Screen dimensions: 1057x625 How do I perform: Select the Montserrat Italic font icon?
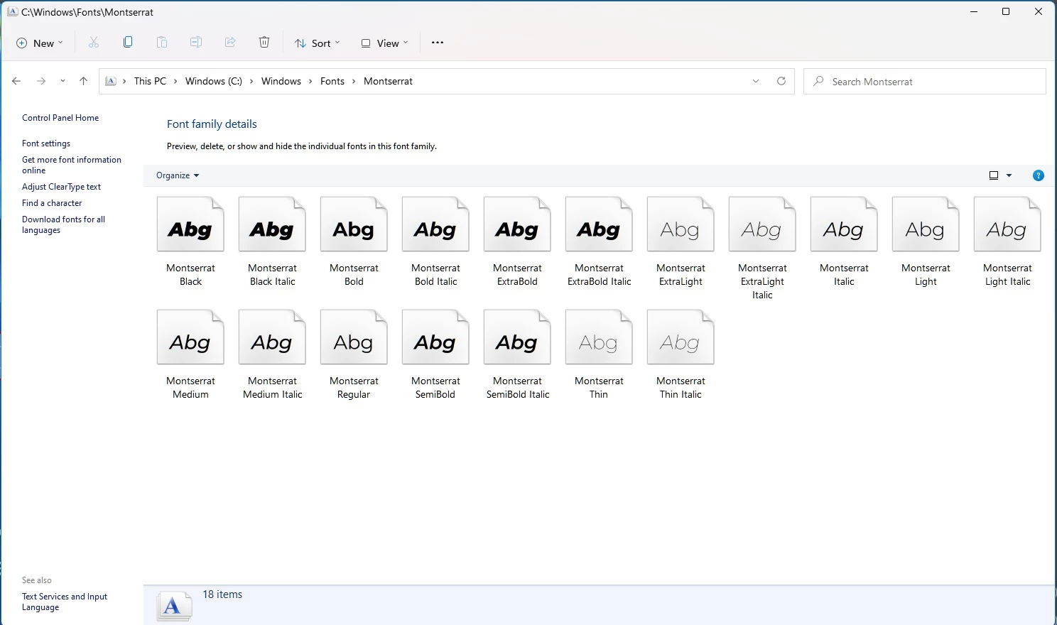click(844, 224)
